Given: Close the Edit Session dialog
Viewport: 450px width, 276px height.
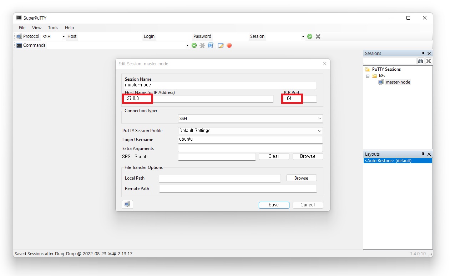Looking at the screenshot, I should pos(324,64).
